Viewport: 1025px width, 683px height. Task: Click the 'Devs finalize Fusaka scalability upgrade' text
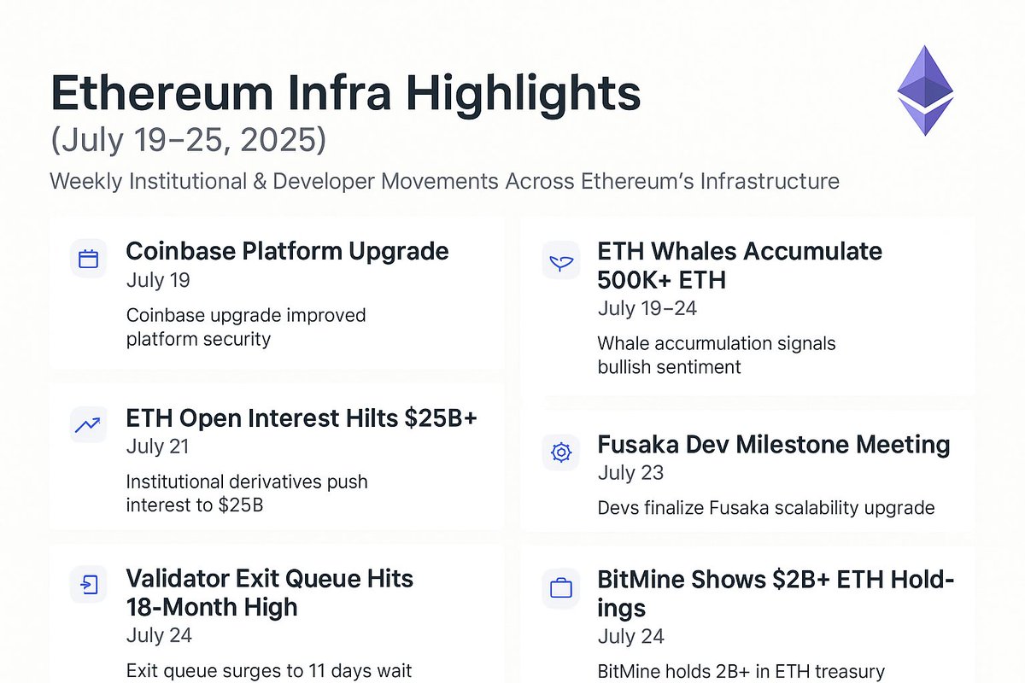click(766, 508)
